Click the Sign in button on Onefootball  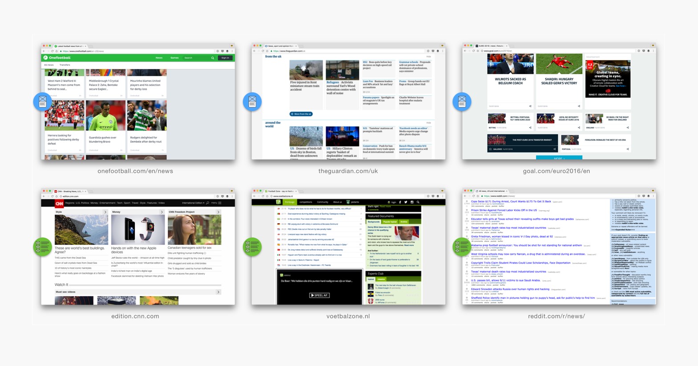click(225, 58)
